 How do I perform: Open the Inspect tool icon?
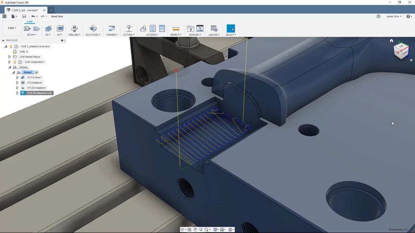click(x=176, y=29)
